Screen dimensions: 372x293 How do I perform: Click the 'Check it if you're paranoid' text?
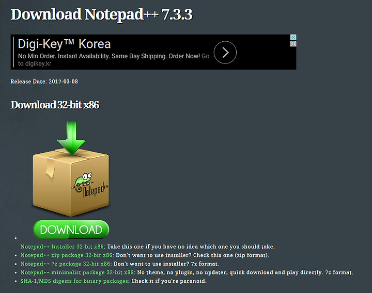click(x=169, y=281)
